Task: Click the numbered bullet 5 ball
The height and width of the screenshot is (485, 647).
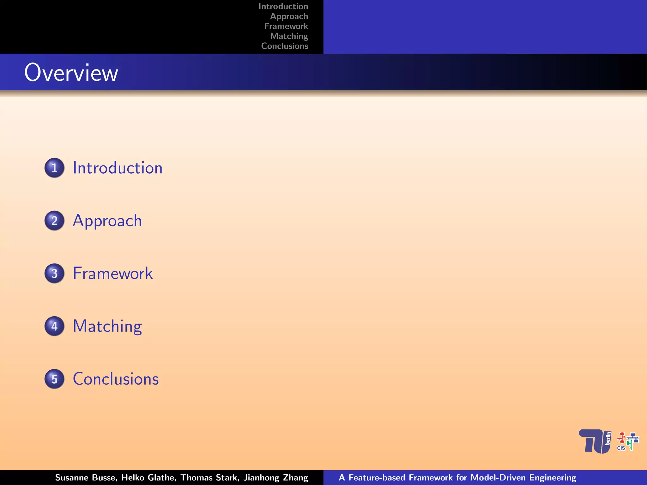Action: (54, 379)
